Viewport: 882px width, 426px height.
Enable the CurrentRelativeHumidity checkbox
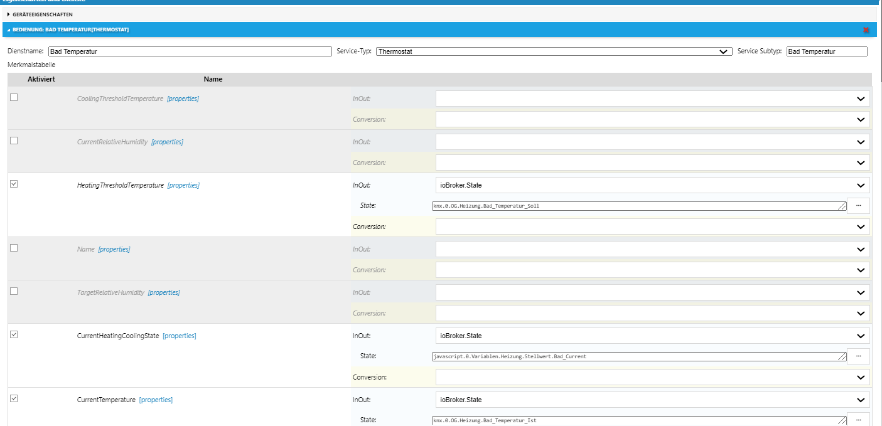tap(14, 141)
